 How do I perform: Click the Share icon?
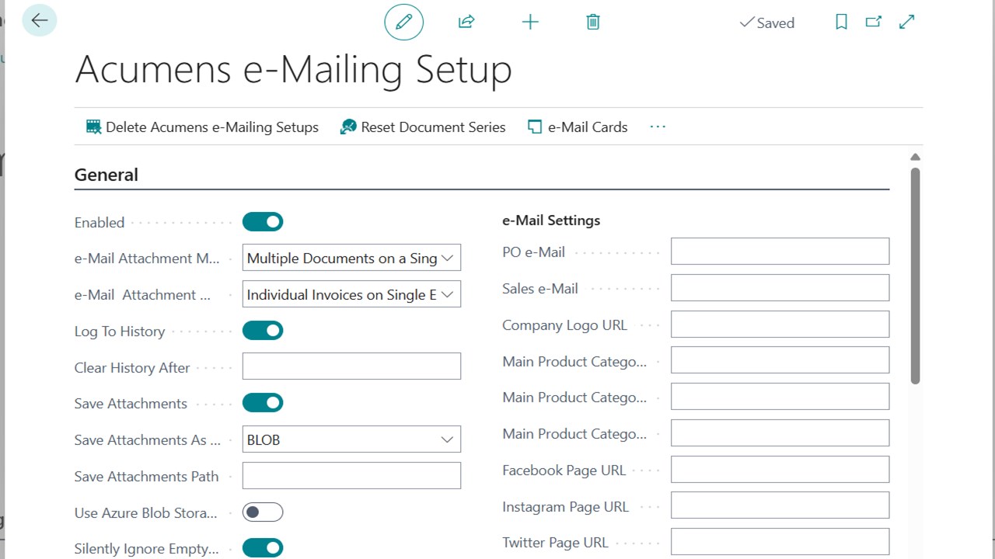coord(466,22)
